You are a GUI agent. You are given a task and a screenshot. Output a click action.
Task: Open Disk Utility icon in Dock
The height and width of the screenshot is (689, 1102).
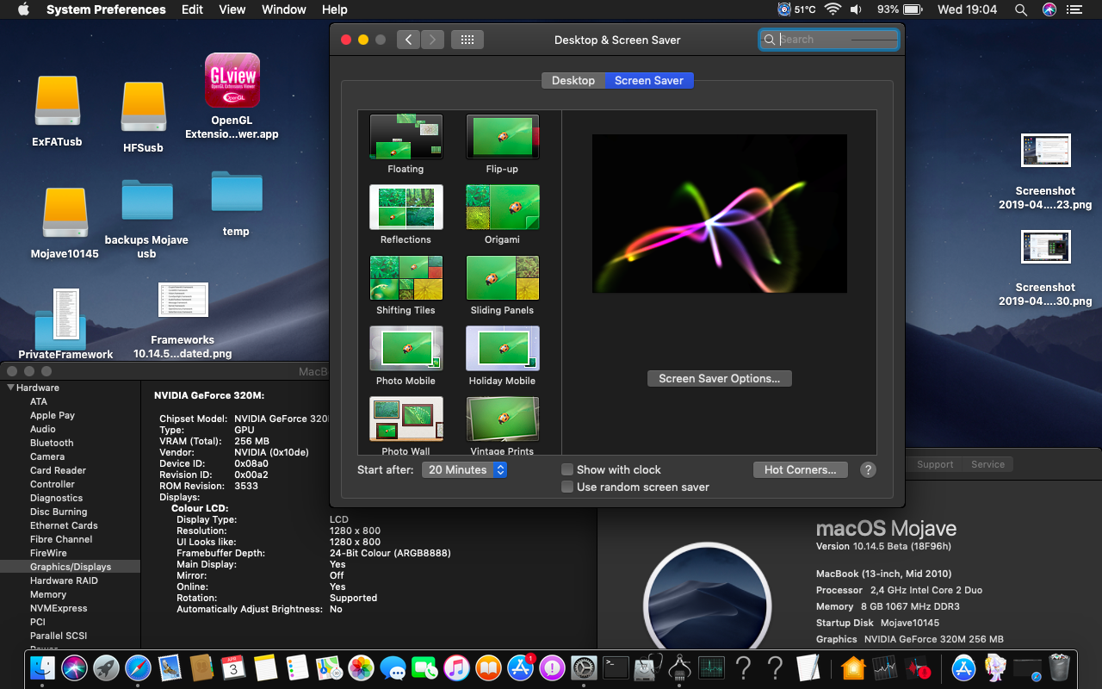[x=647, y=667]
